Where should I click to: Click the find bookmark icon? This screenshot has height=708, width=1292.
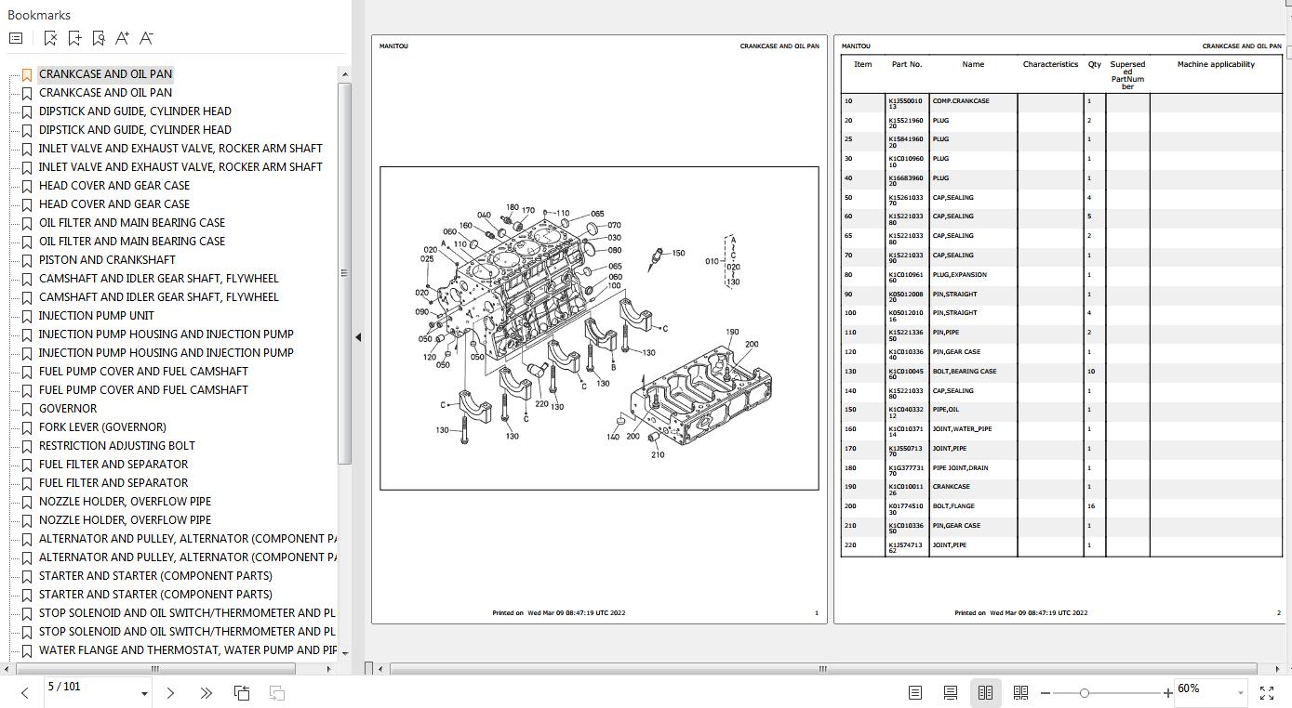coord(99,38)
